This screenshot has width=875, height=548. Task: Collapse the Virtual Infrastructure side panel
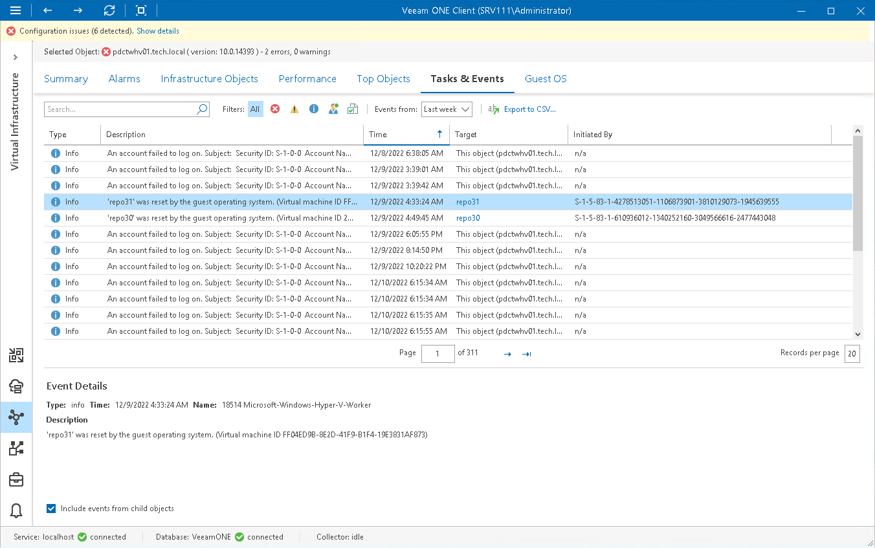(16, 56)
